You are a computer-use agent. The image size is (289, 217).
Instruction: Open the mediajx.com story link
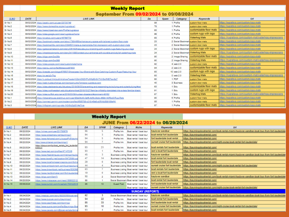pos(56,196)
